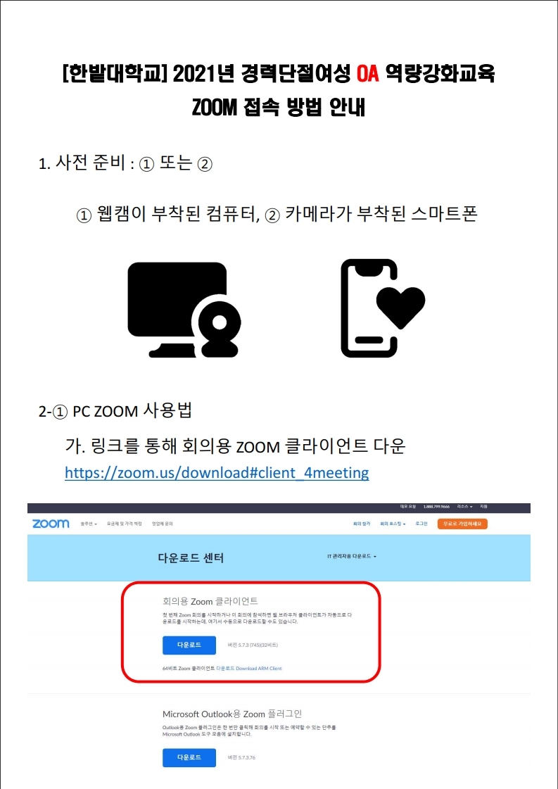The height and width of the screenshot is (789, 558).
Task: Click 다운로드 button for 회의용 Zoom 클라이언트
Action: click(x=189, y=645)
